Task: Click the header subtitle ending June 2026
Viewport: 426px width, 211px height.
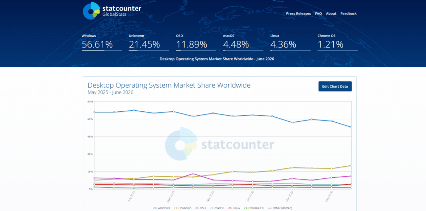Action: [x=217, y=59]
